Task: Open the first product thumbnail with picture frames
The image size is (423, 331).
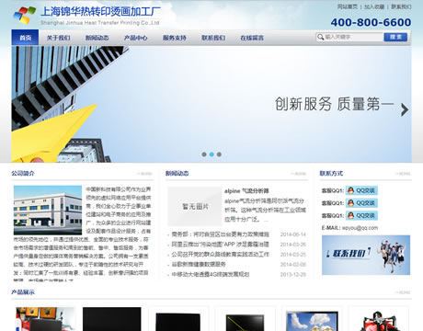Action: point(45,319)
